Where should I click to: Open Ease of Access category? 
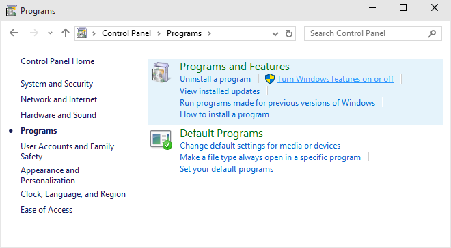[x=46, y=210]
